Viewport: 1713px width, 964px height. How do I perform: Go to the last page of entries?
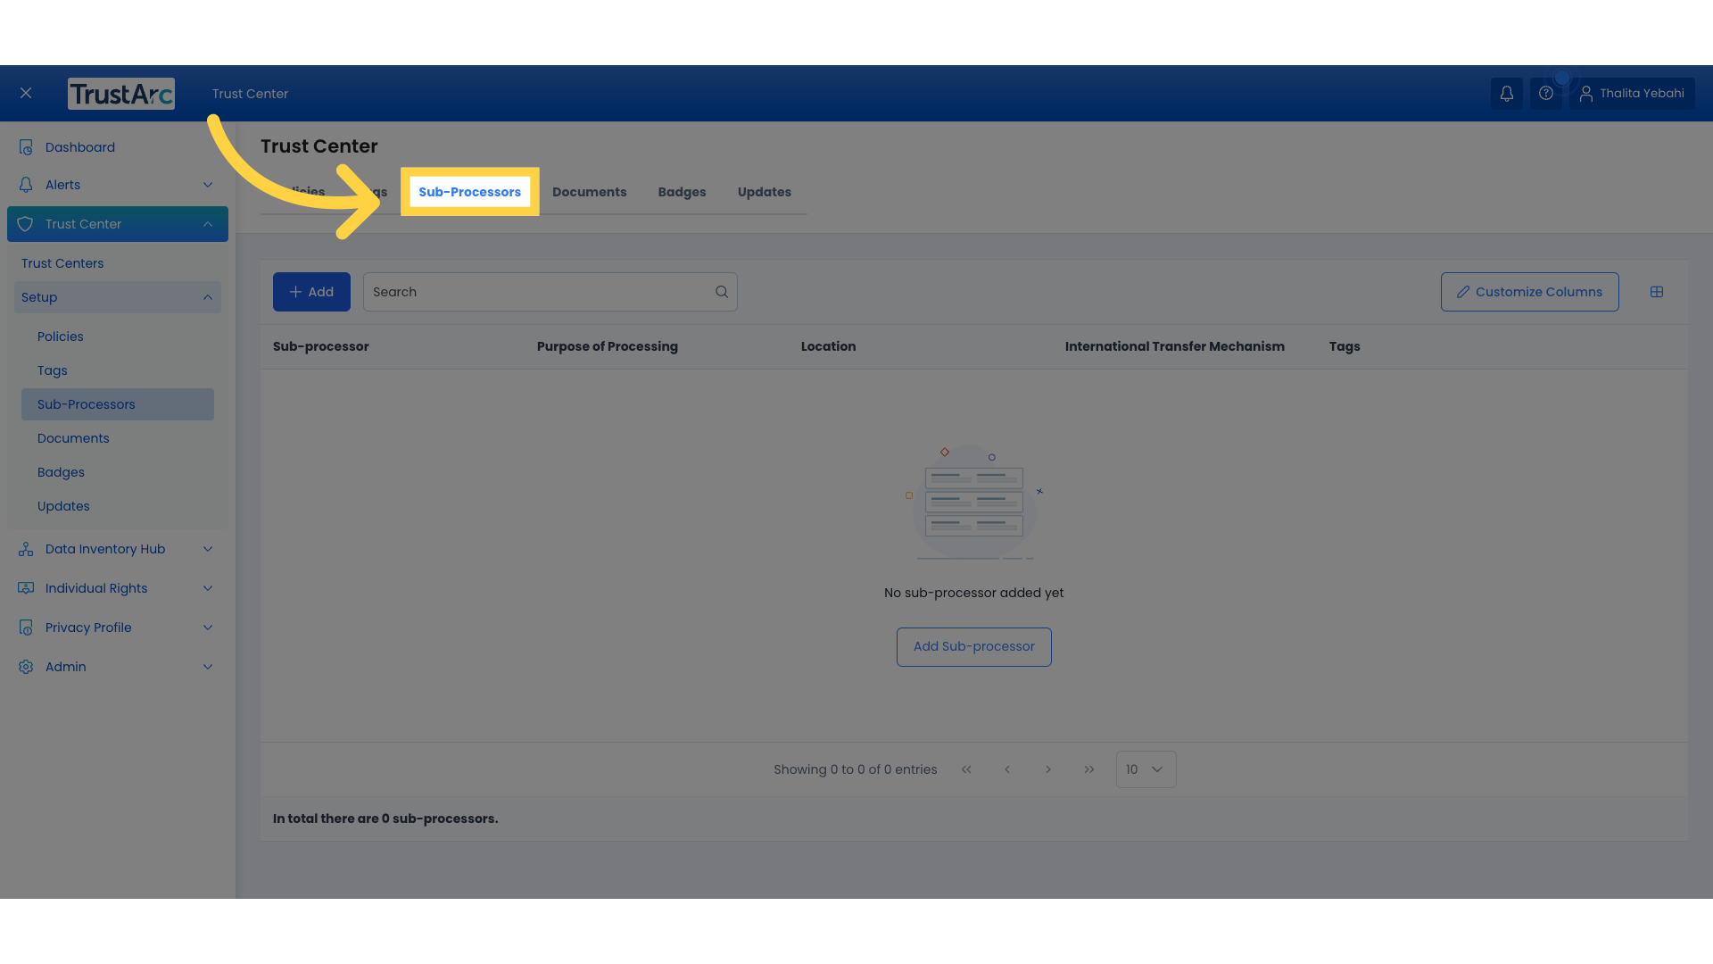pos(1089,769)
